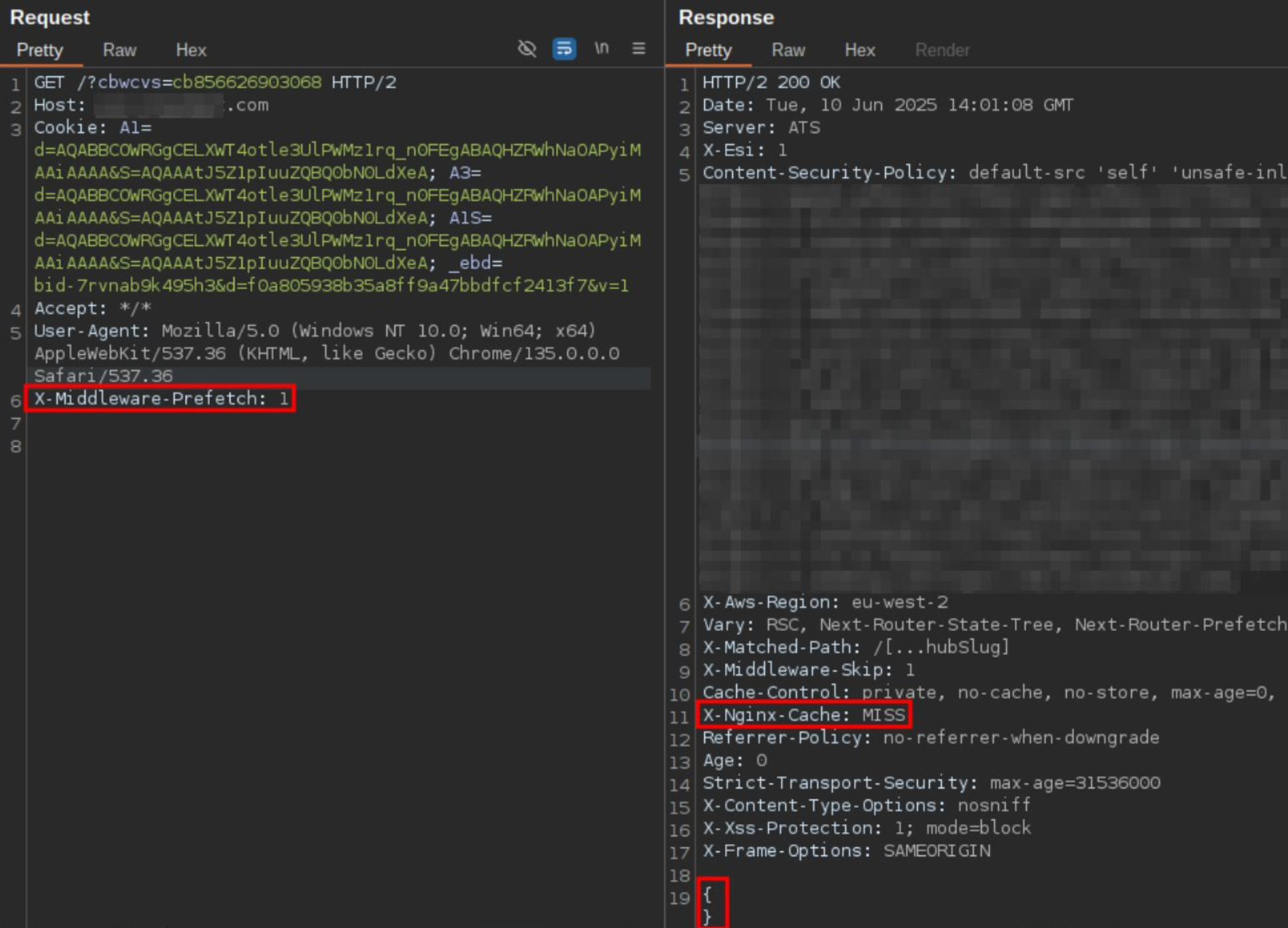Click the Date: Tue, 10 Jun 2025 header
The image size is (1288, 928).
(x=888, y=105)
